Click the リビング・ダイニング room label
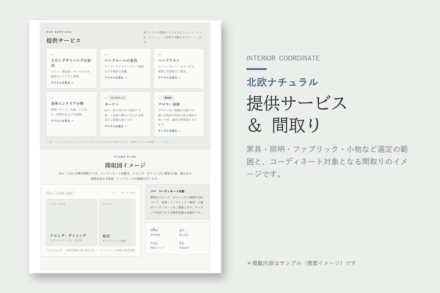 pyautogui.click(x=68, y=235)
